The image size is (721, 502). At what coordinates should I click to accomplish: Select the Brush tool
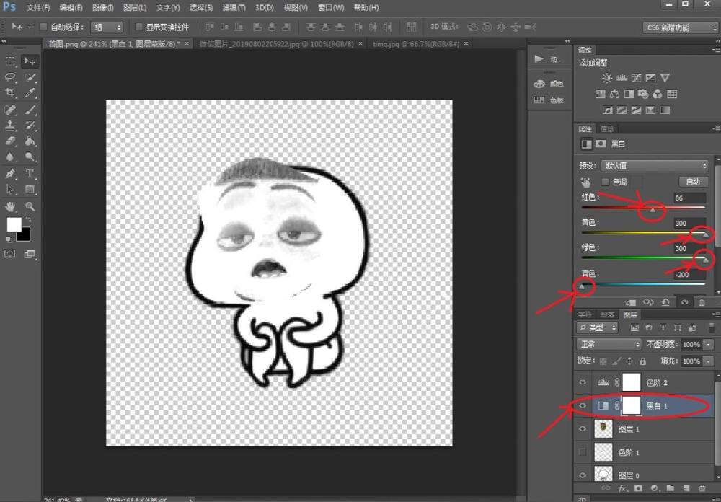pyautogui.click(x=30, y=110)
